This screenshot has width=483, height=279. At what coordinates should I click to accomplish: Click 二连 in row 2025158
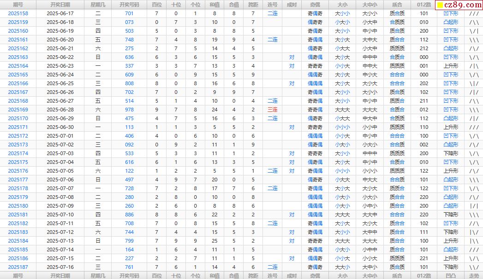point(272,13)
